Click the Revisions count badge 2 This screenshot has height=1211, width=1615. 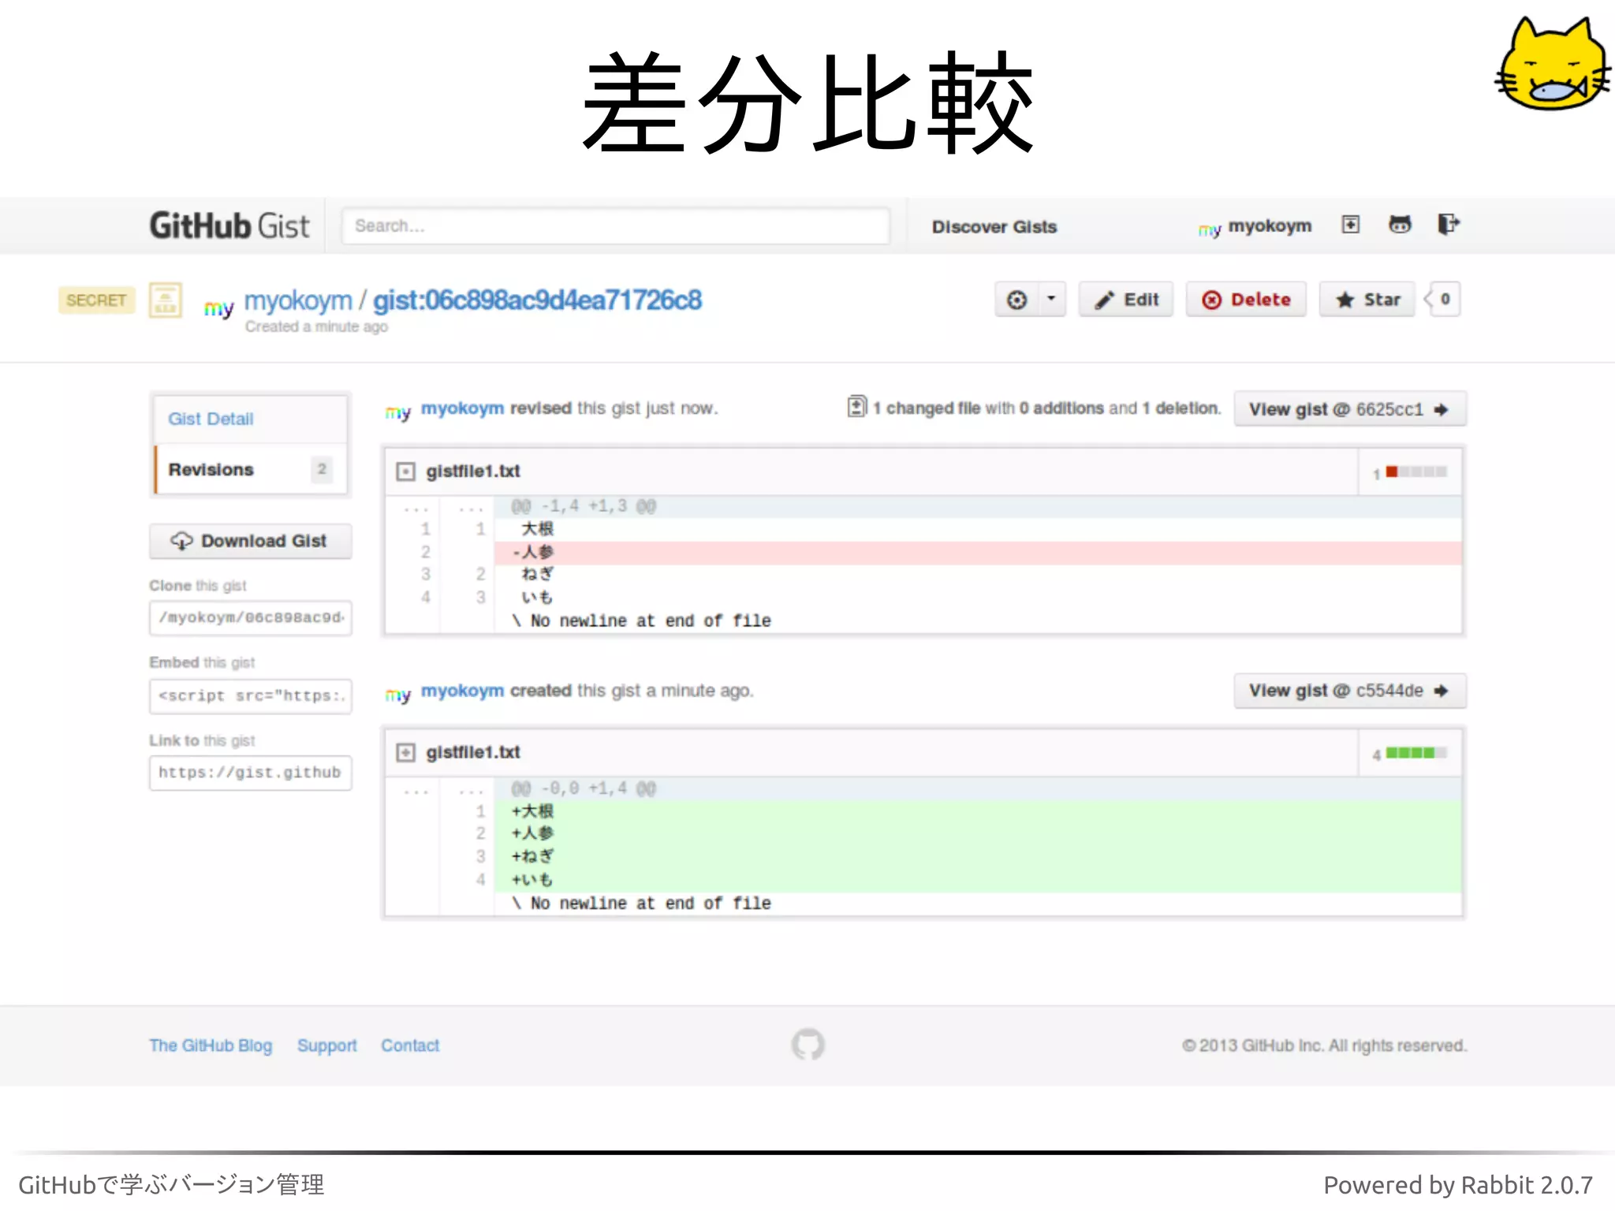(322, 469)
